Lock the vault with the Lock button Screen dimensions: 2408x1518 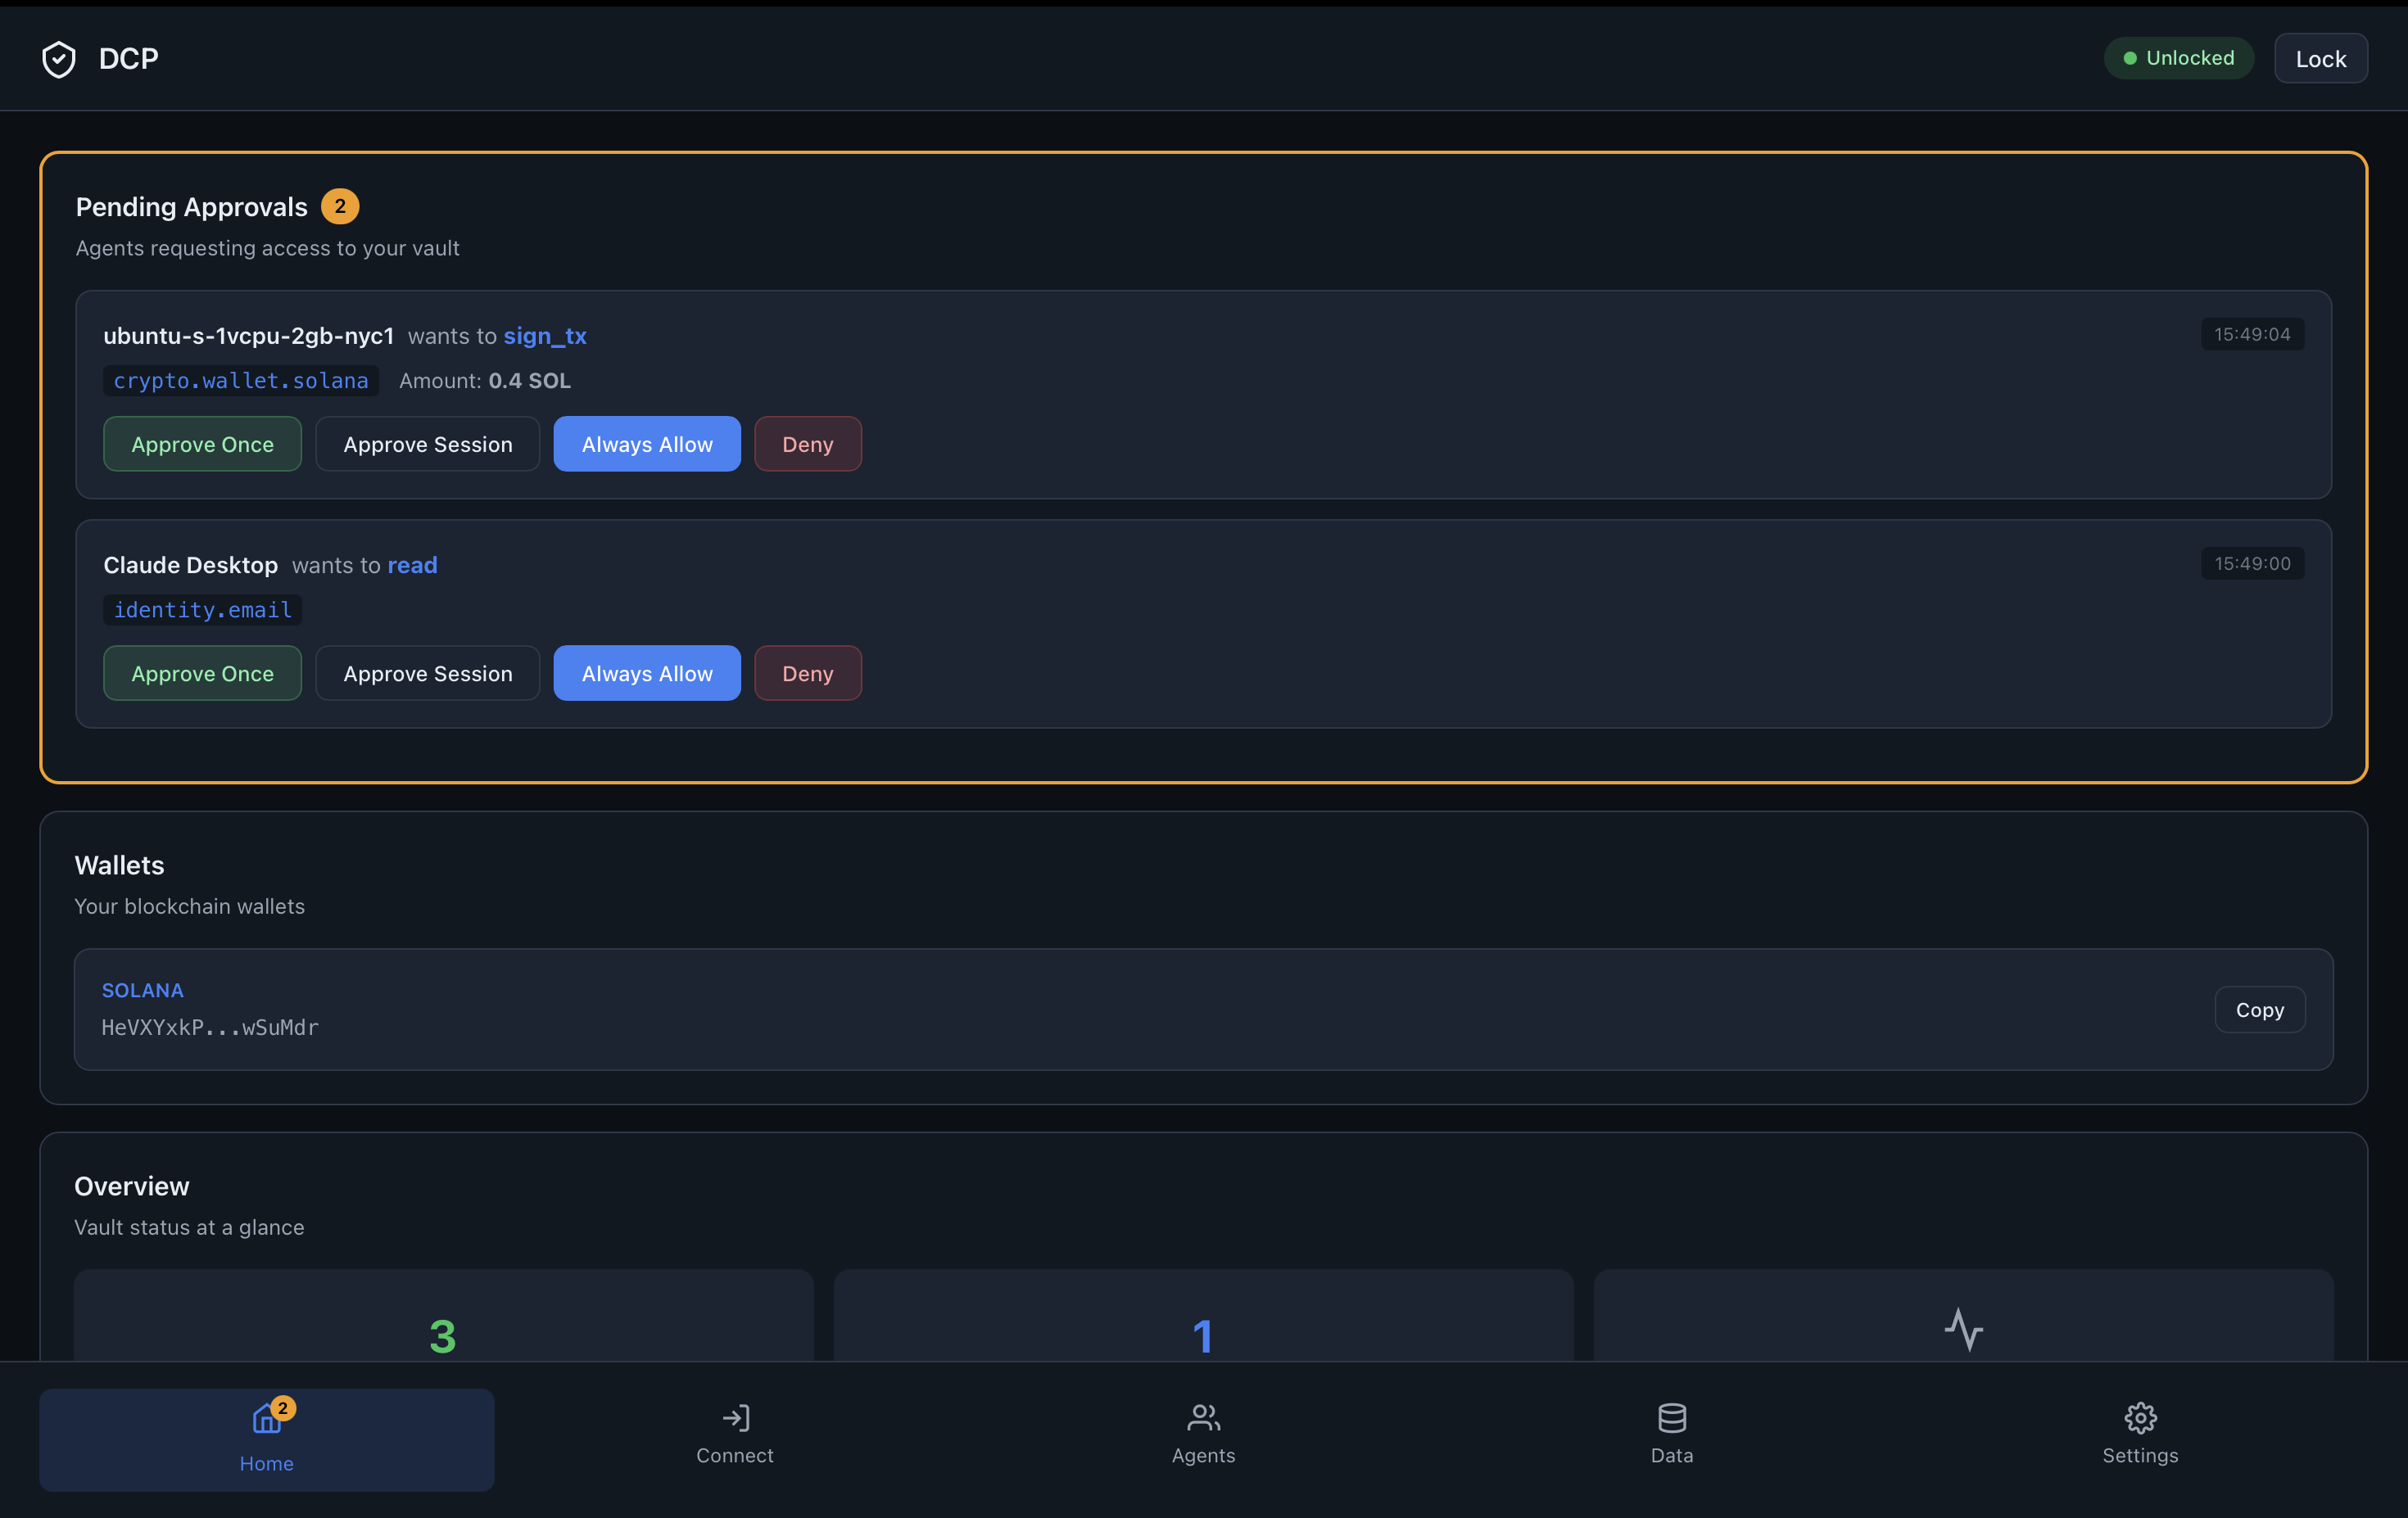pyautogui.click(x=2320, y=58)
